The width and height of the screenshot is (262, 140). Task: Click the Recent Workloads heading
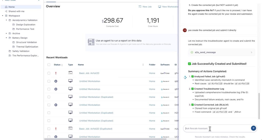click(57, 58)
